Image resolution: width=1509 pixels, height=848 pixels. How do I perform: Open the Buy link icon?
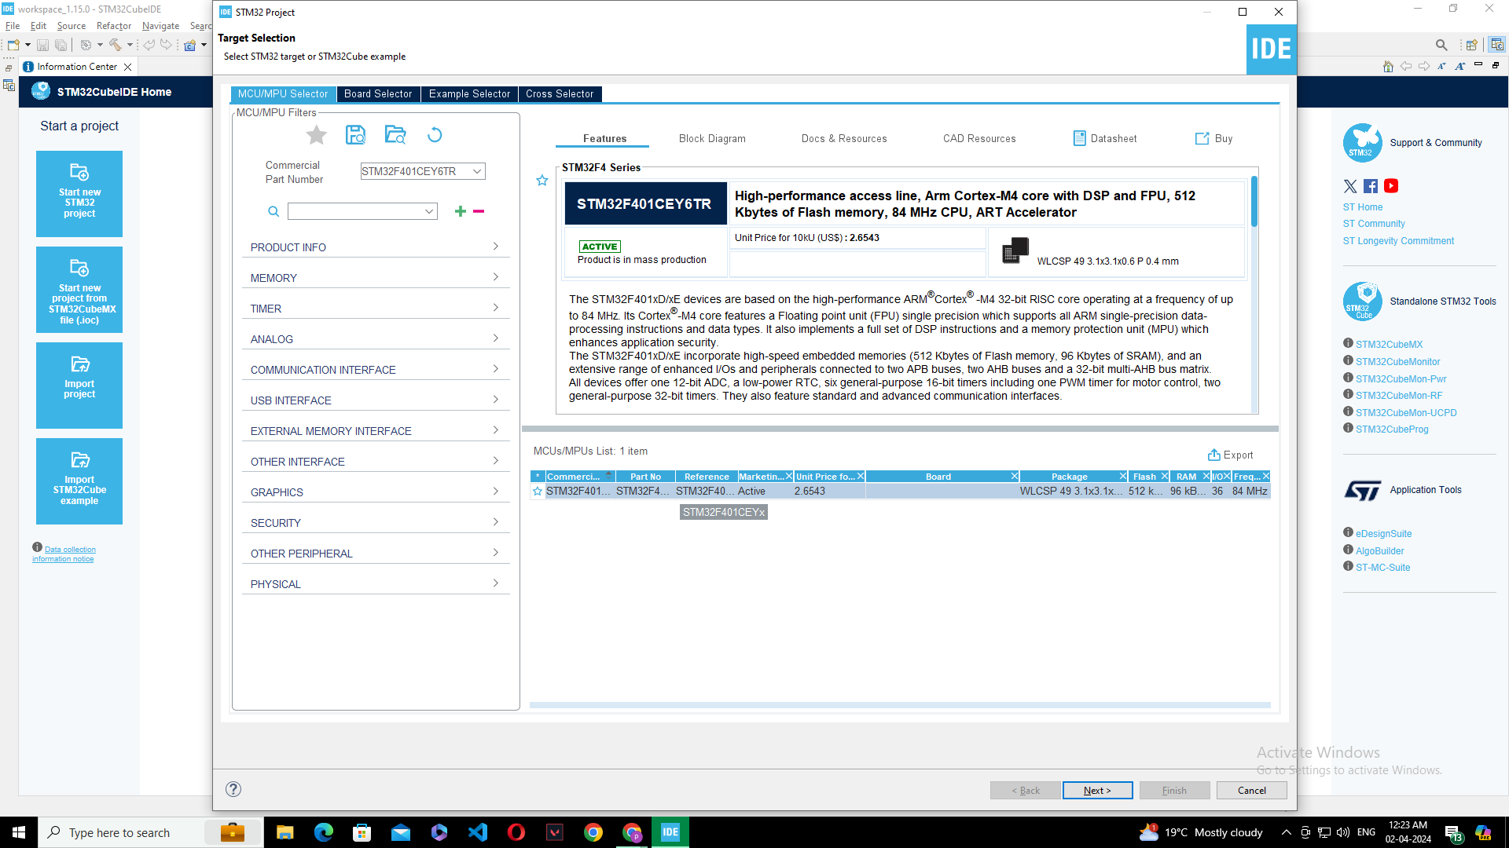pyautogui.click(x=1202, y=138)
